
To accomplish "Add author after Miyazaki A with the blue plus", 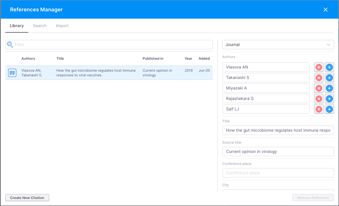I will [329, 88].
